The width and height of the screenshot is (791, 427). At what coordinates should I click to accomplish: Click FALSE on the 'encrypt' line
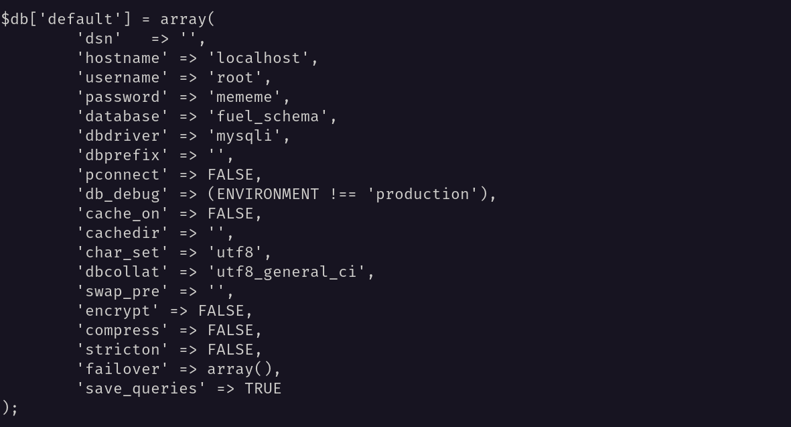point(222,311)
